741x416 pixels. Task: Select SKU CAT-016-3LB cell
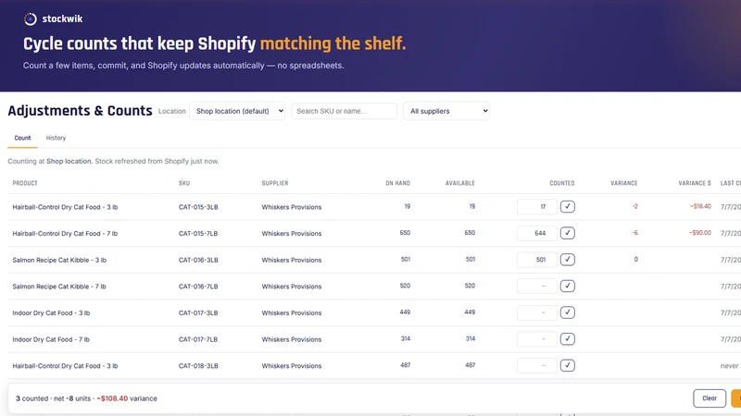coord(198,260)
